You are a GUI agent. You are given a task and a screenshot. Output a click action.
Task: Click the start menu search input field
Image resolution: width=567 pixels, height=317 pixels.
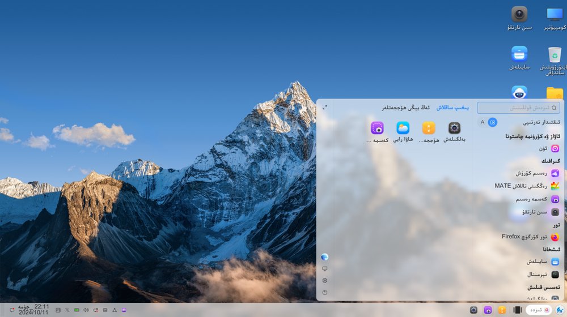(518, 108)
